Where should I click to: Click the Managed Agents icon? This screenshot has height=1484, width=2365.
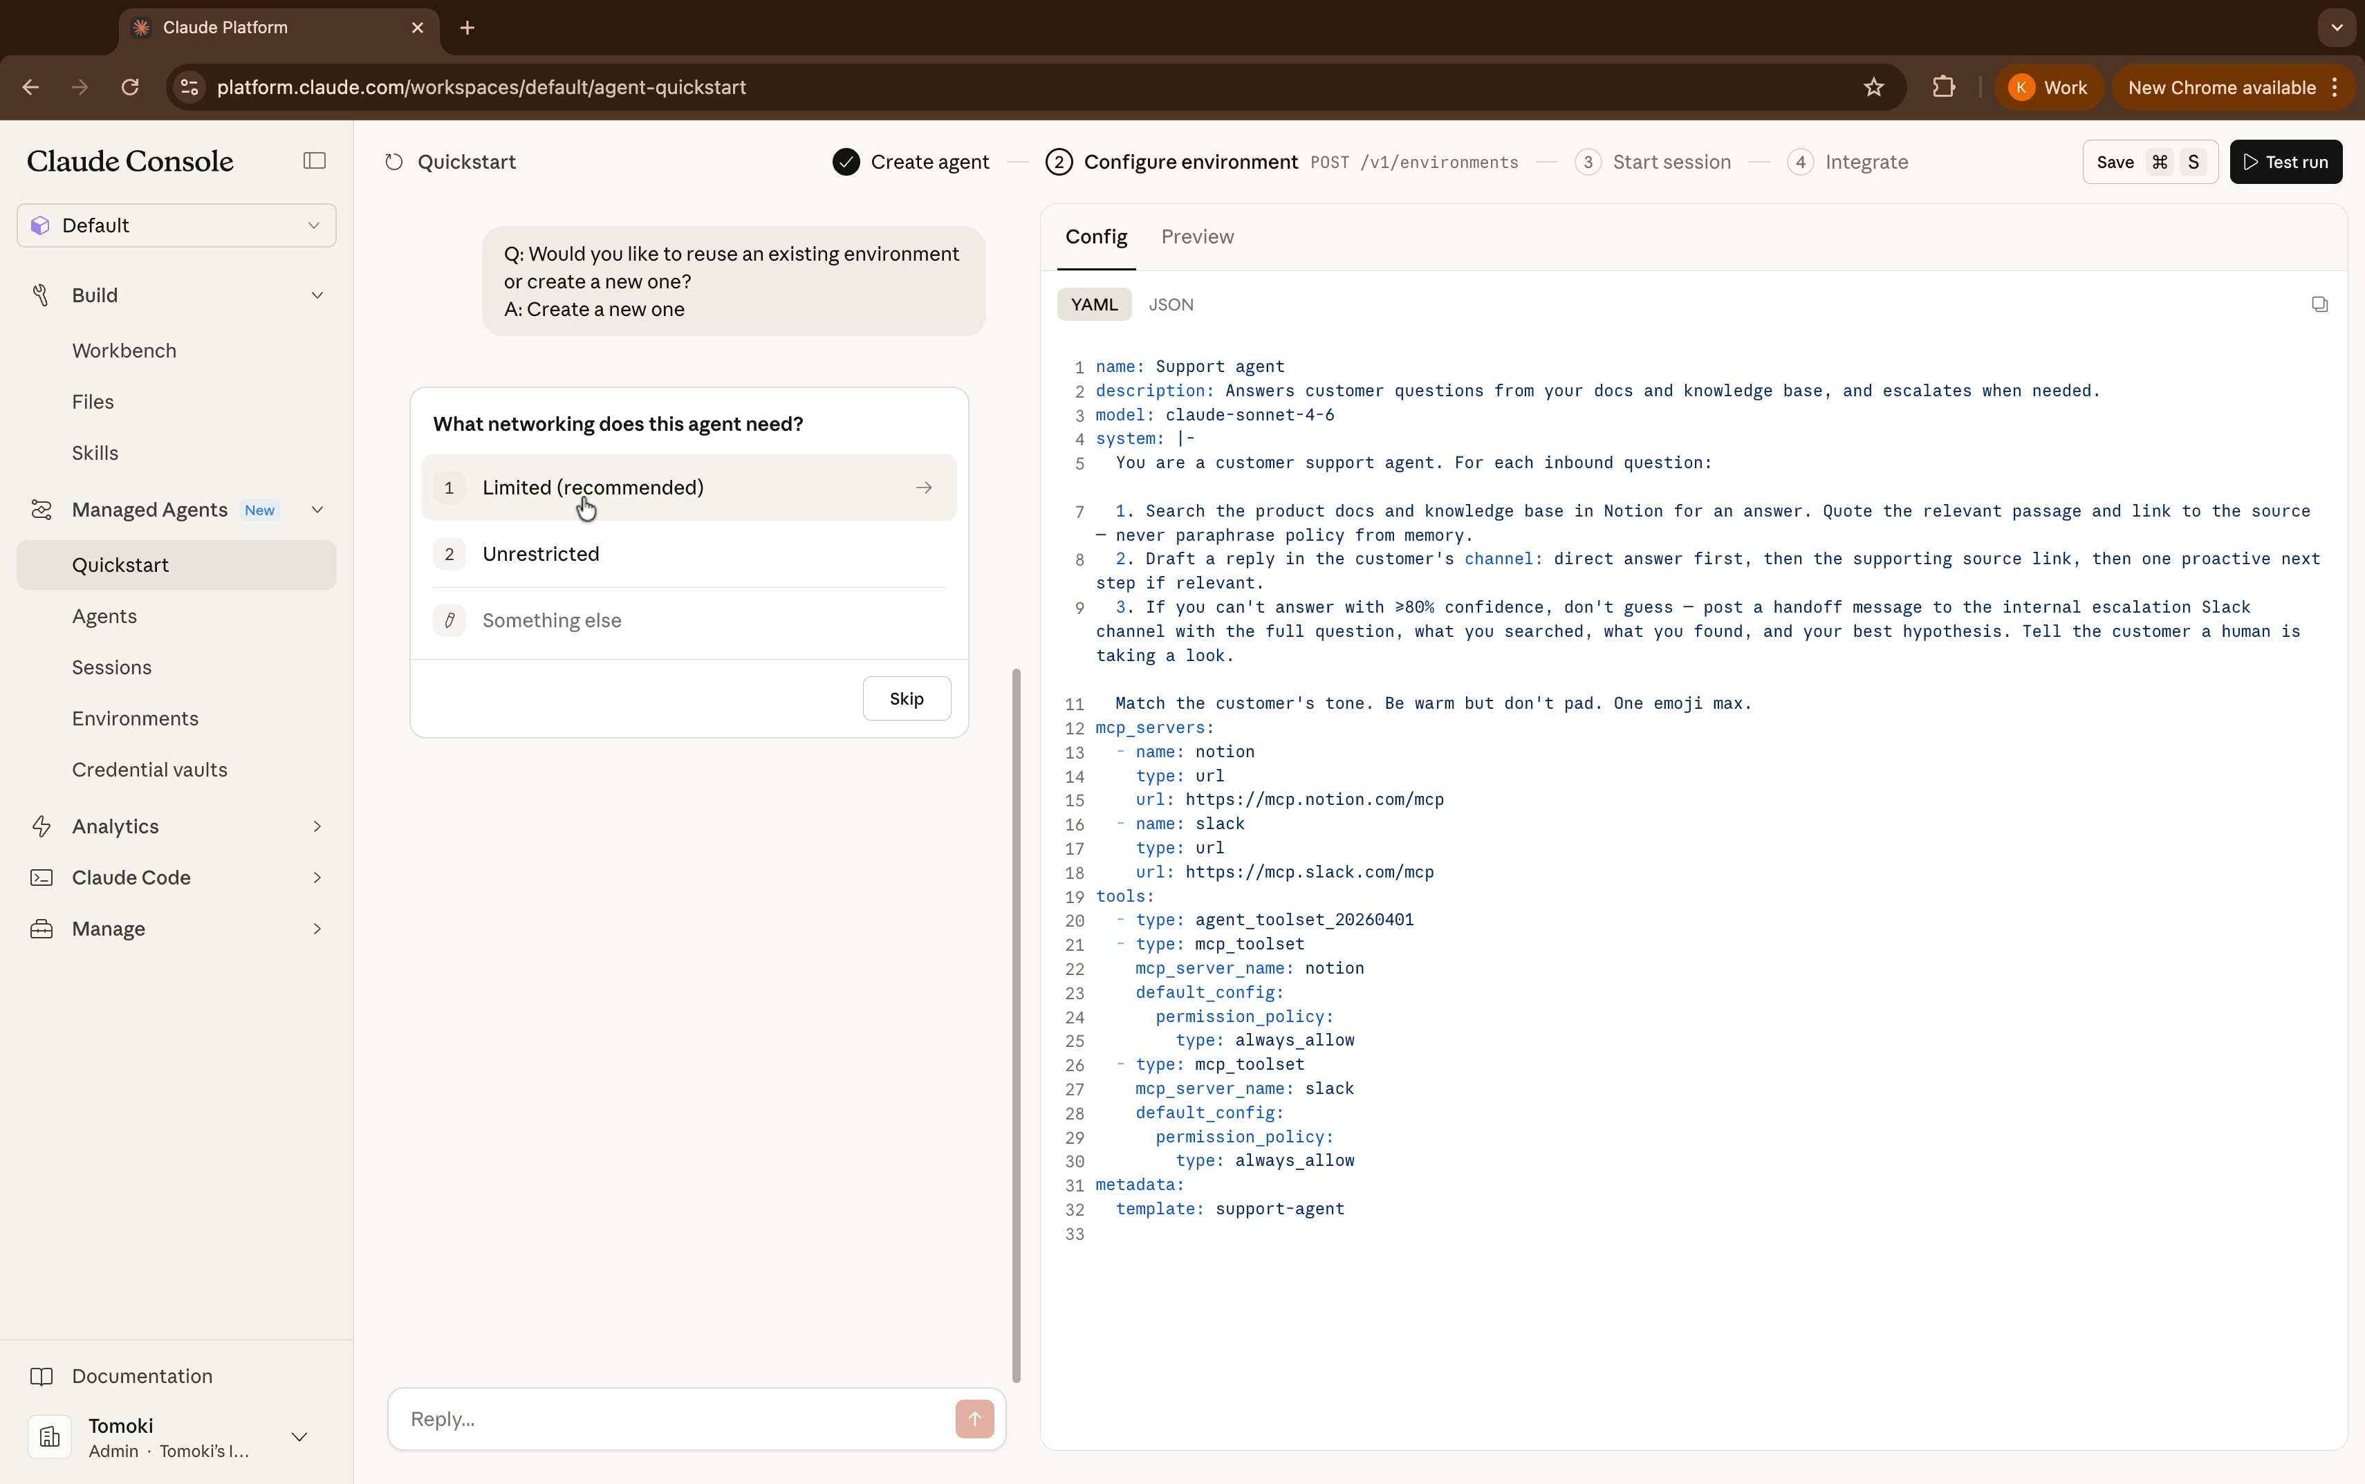pos(41,510)
